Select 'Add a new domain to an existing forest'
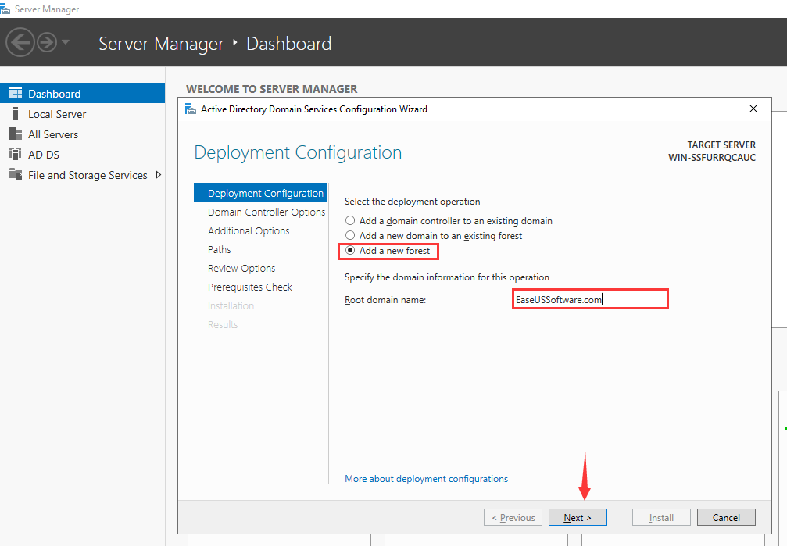 point(351,235)
